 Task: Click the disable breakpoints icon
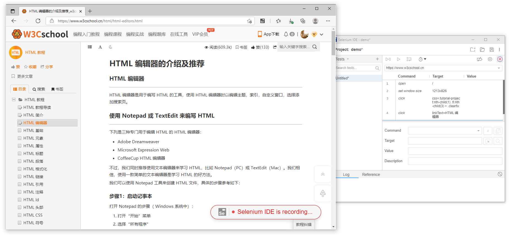coord(480,59)
